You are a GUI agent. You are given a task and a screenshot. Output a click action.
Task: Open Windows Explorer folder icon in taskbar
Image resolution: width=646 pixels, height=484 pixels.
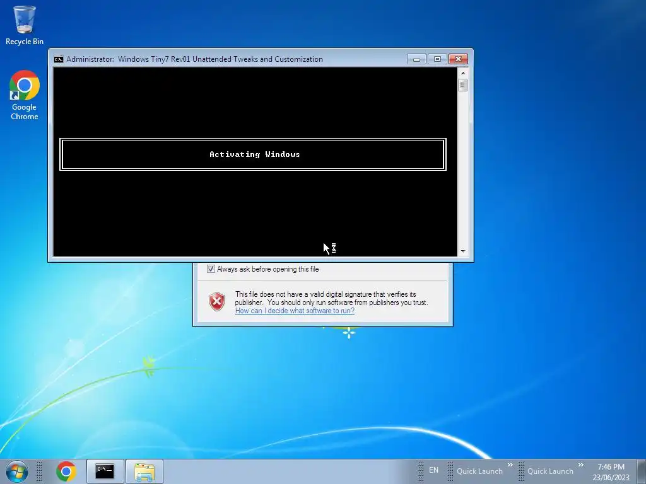click(x=144, y=471)
